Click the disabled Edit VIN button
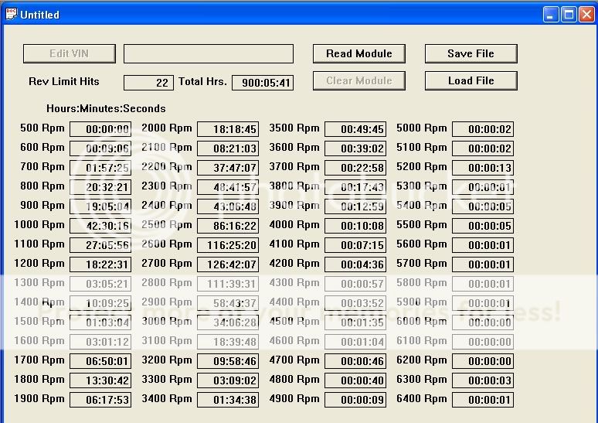Image resolution: width=598 pixels, height=423 pixels. [70, 53]
